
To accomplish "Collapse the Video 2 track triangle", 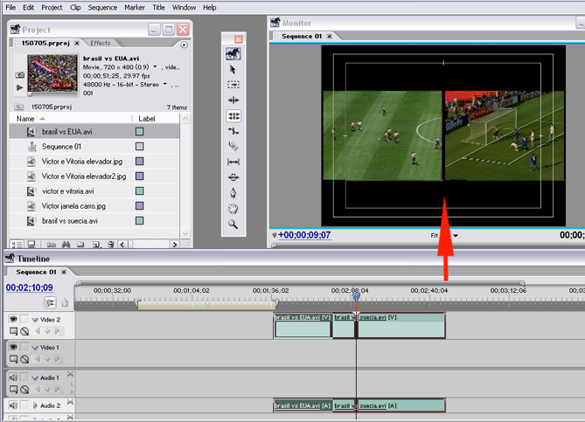I will (35, 321).
